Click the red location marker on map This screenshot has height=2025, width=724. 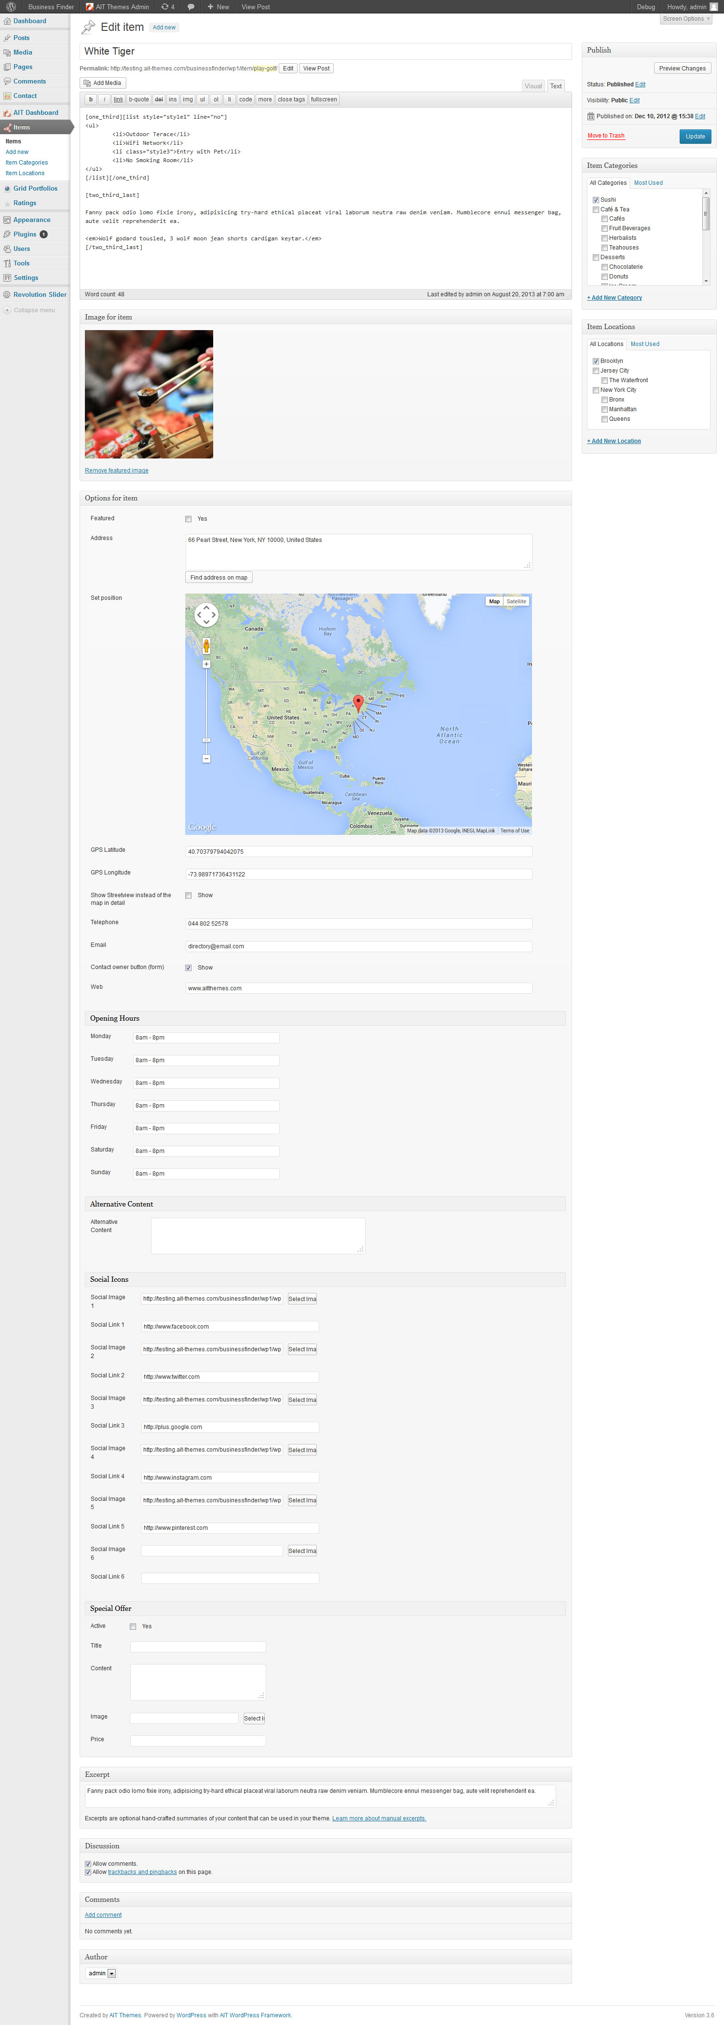[x=358, y=702]
